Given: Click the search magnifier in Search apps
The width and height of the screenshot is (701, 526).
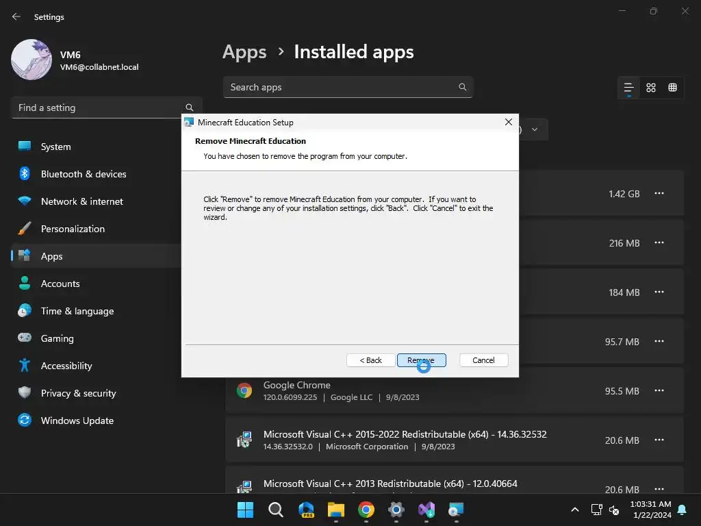Looking at the screenshot, I should [463, 87].
